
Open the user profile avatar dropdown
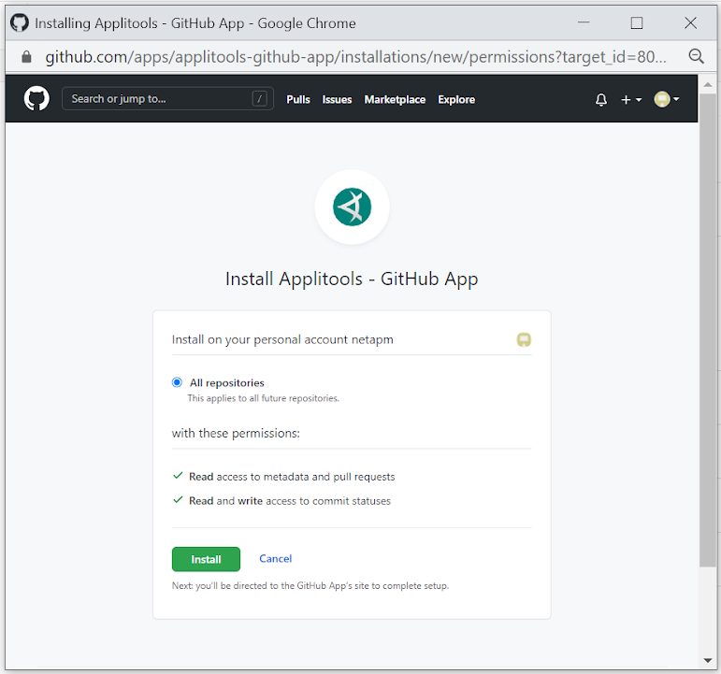(666, 100)
